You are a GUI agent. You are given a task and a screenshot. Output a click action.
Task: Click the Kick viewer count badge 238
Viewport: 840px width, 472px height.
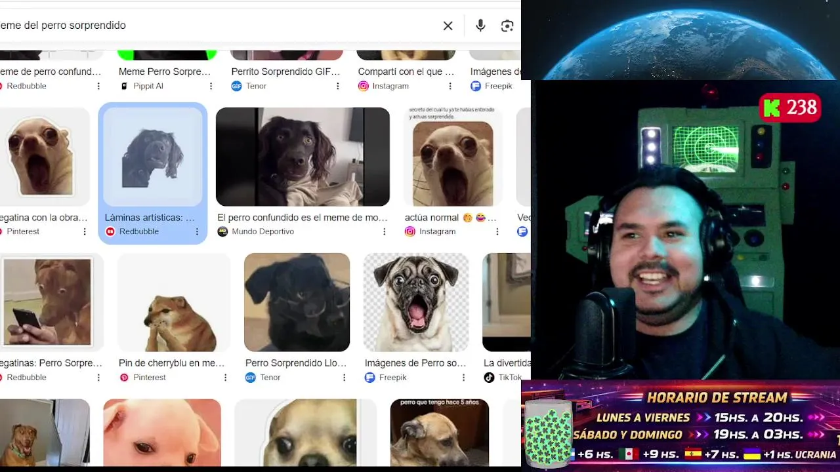[x=790, y=108]
